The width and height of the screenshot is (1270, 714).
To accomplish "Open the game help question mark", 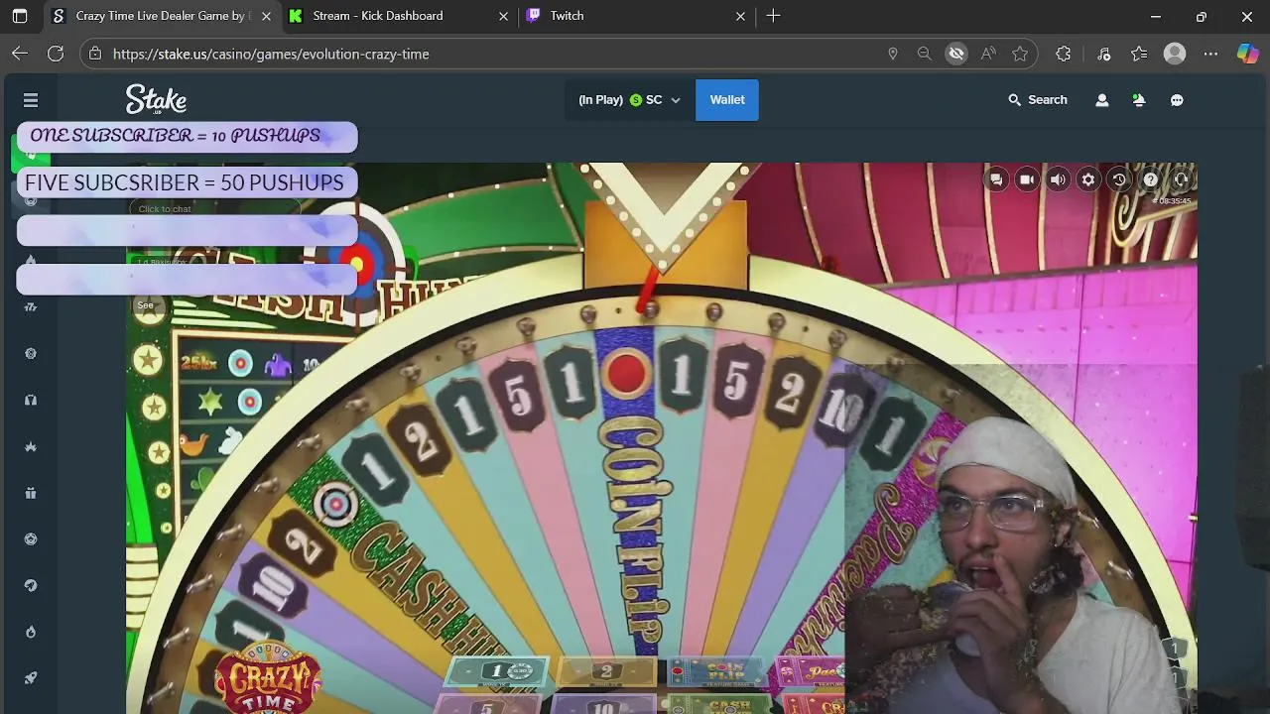I will point(1150,179).
